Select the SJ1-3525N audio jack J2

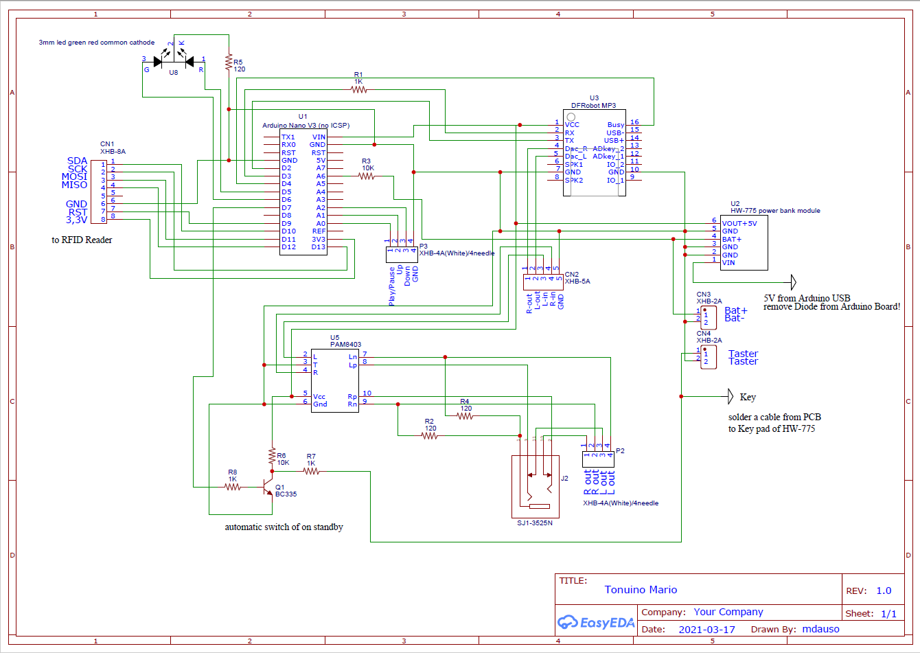tap(539, 486)
